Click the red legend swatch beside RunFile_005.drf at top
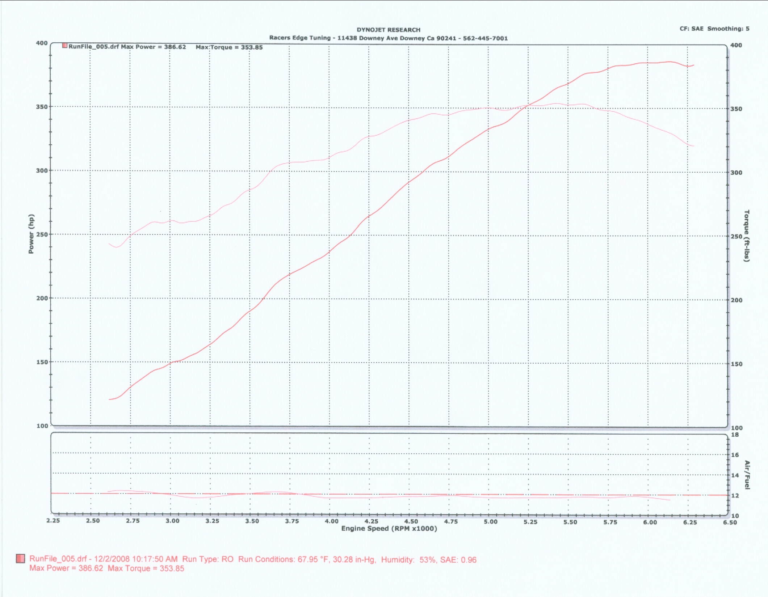Screen dimensions: 768x597 (x=64, y=46)
